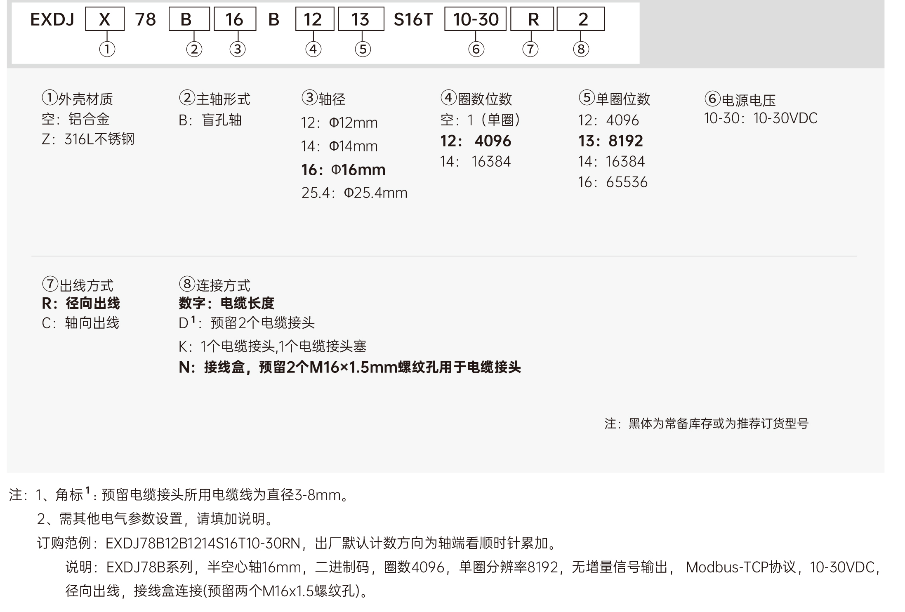Viewport: 905px width, 612px height.
Task: Select bold 'R：径向出线' option
Action: click(x=81, y=304)
